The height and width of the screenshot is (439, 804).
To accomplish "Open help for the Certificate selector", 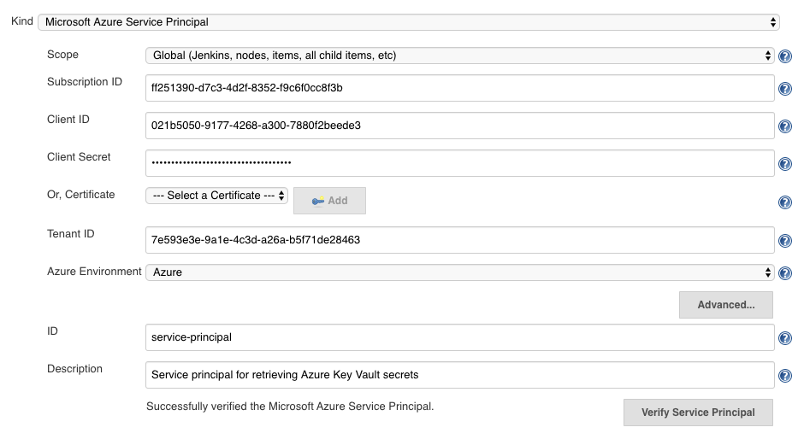I will pos(784,202).
